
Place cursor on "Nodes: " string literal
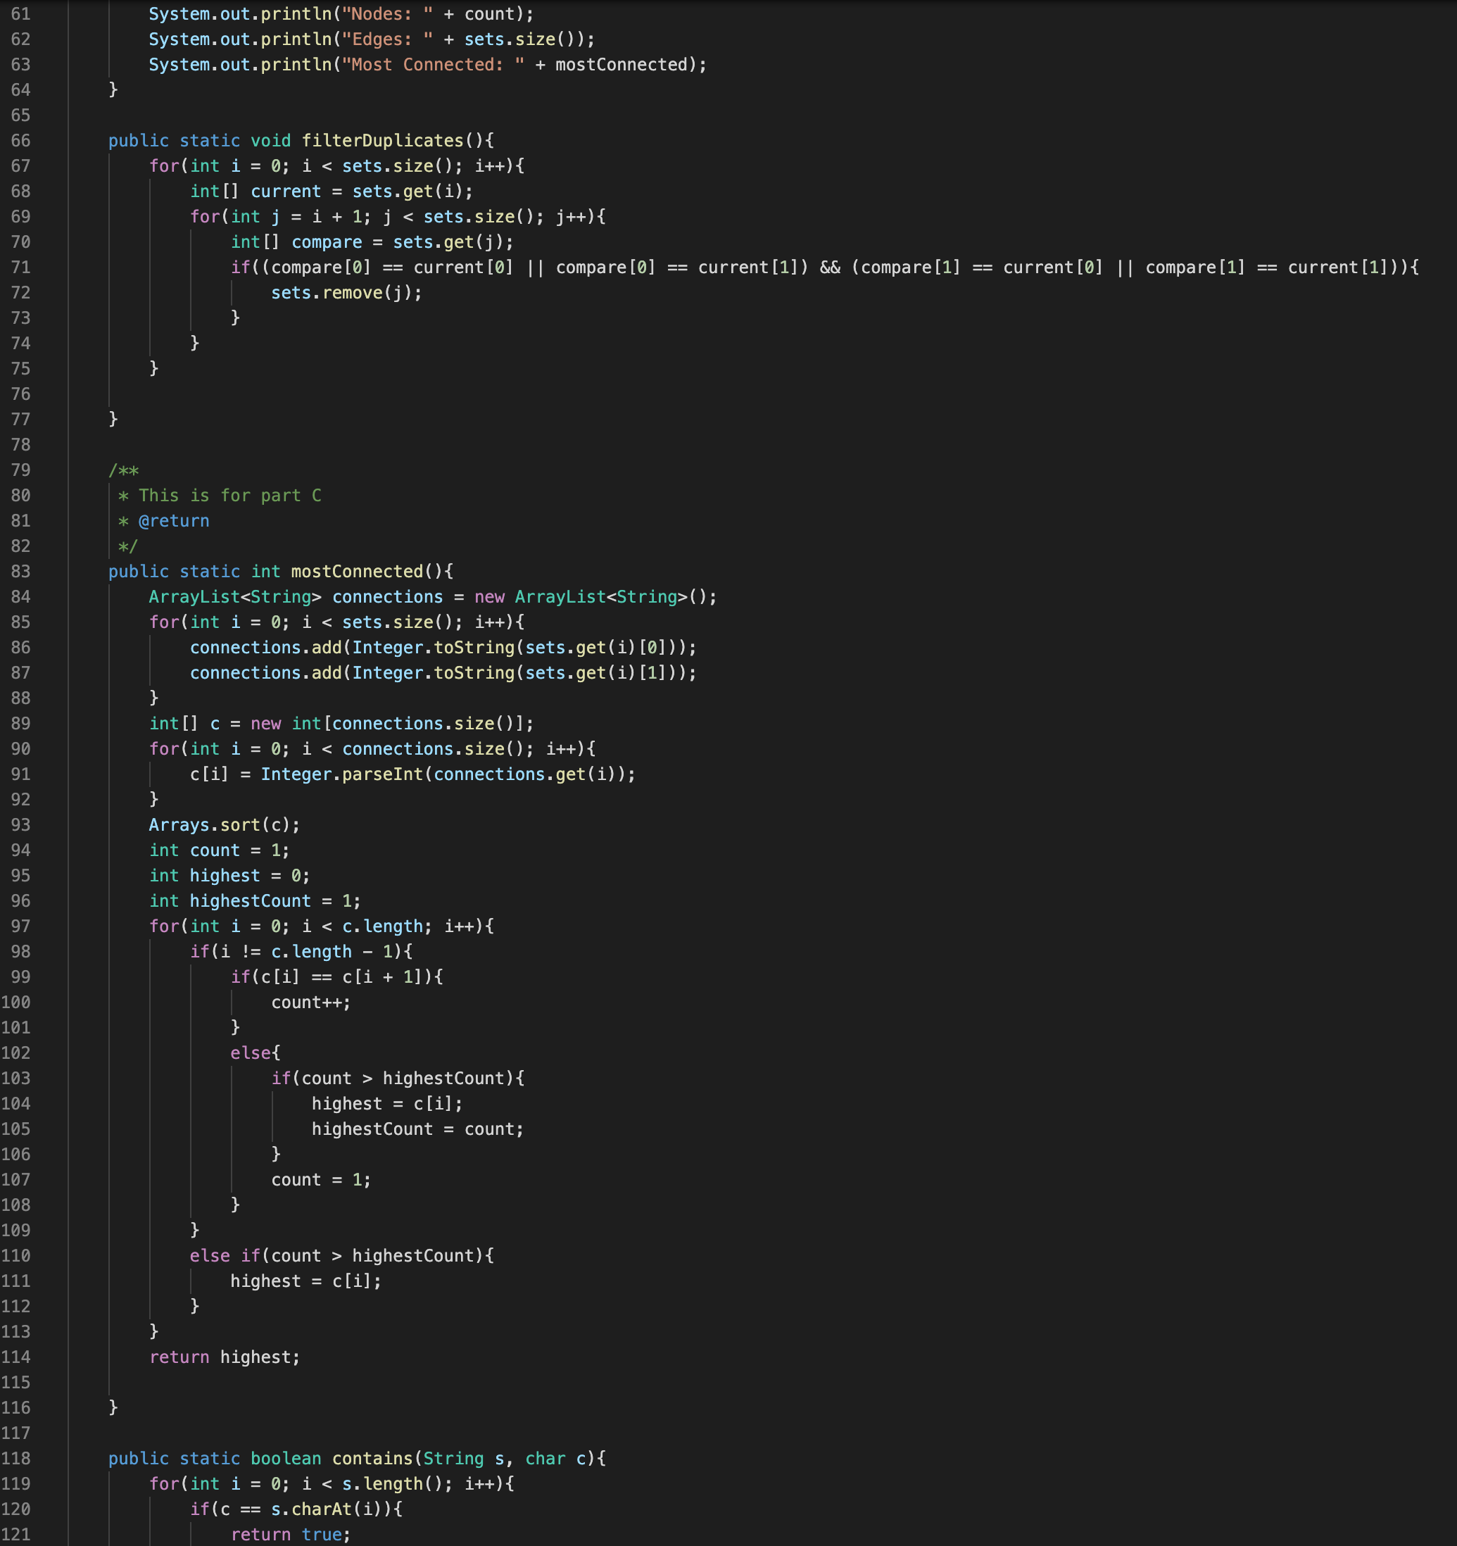click(x=386, y=14)
